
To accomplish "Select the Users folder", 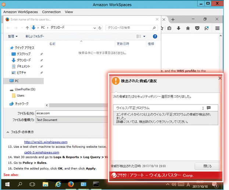I will [18, 95].
